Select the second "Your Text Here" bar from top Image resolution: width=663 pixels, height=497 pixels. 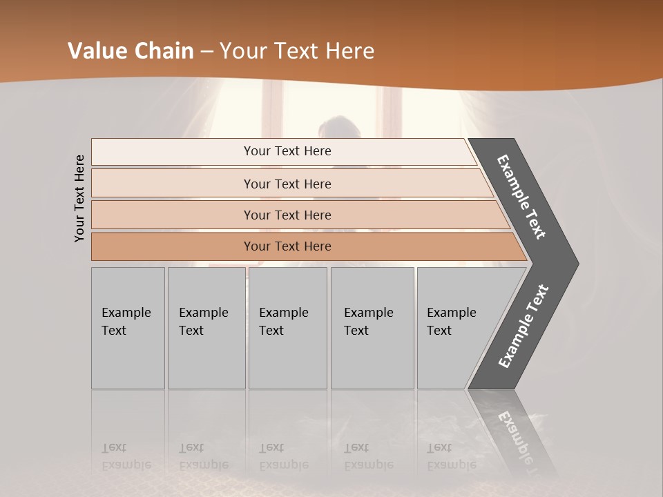coord(287,184)
